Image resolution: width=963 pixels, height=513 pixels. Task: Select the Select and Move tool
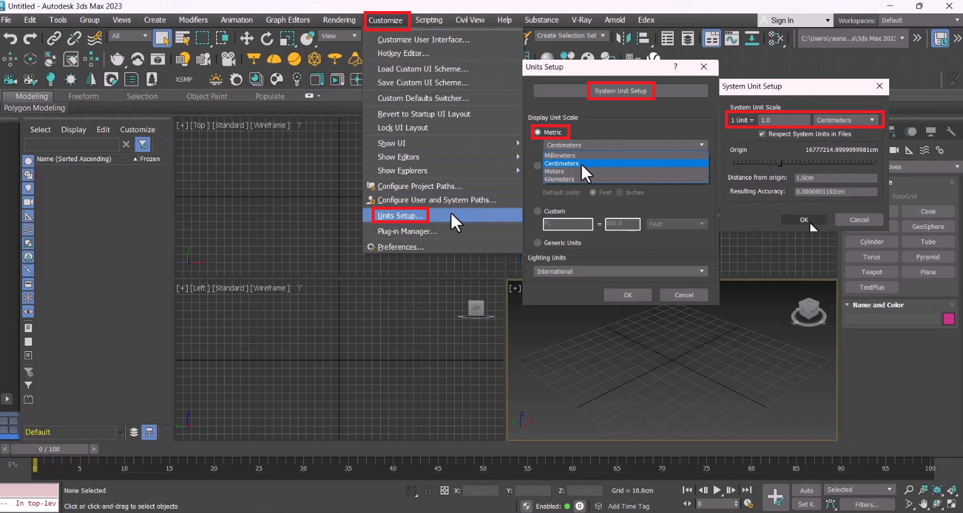247,39
